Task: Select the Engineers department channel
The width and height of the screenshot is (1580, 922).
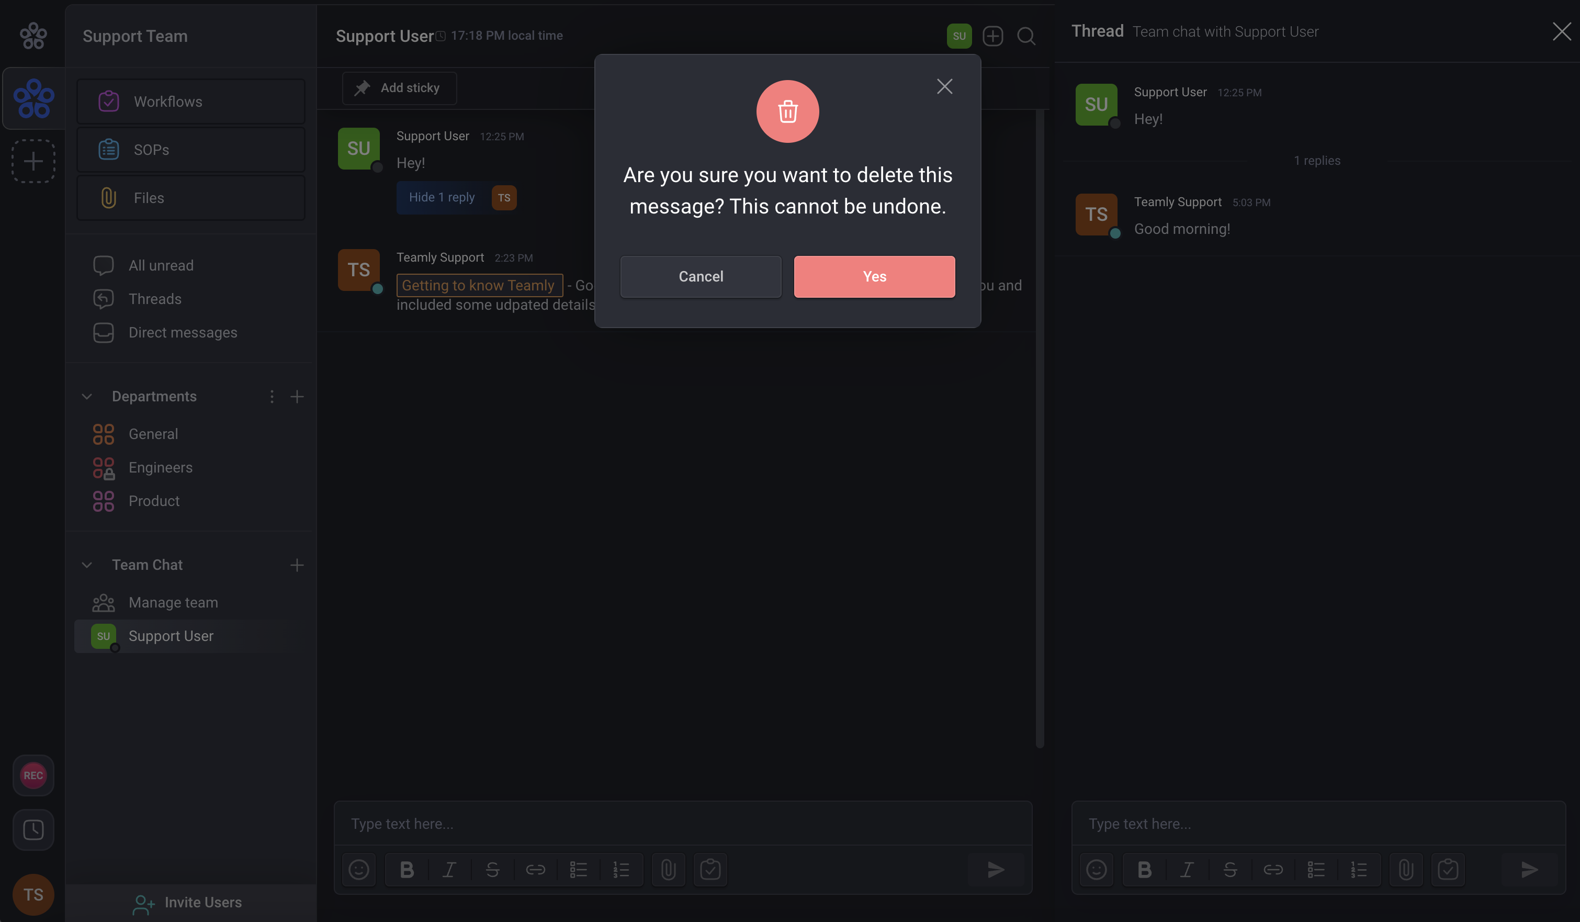Action: pos(161,467)
